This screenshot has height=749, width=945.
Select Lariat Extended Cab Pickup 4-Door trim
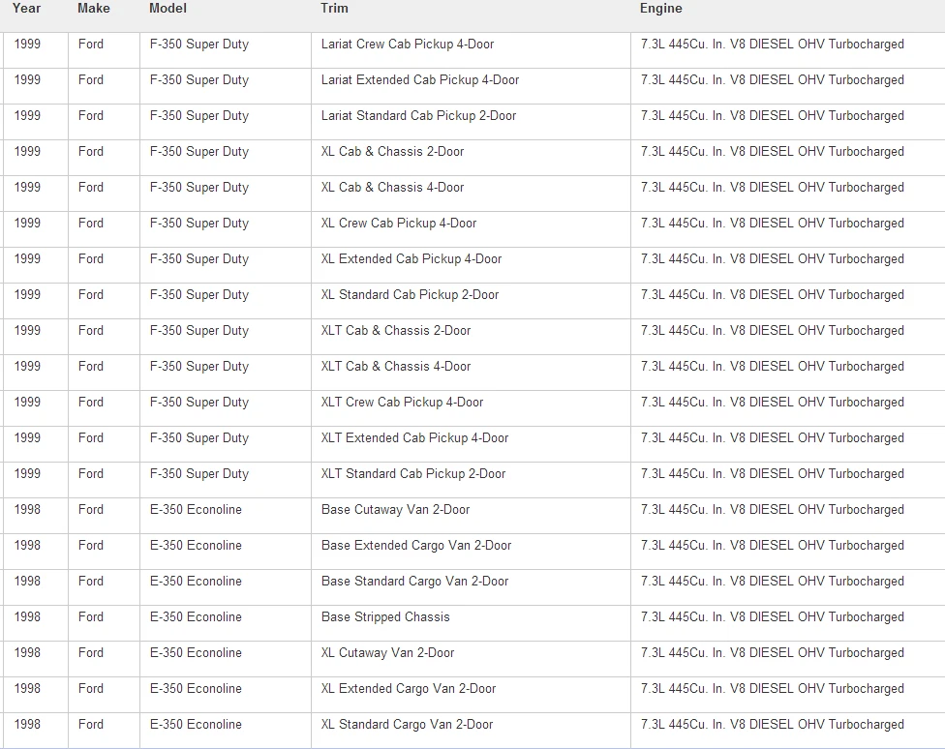(420, 79)
